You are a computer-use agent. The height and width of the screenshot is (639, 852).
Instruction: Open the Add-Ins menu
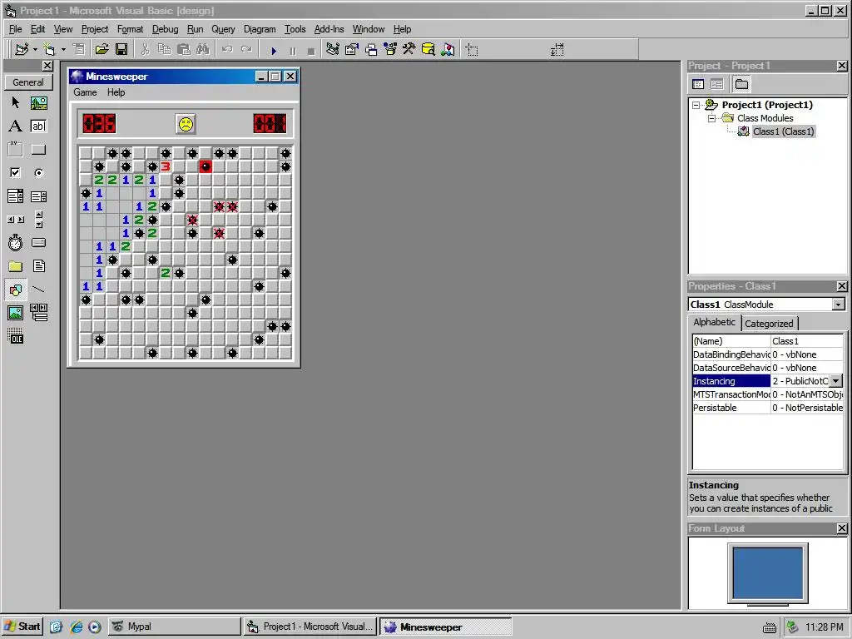[x=329, y=29]
